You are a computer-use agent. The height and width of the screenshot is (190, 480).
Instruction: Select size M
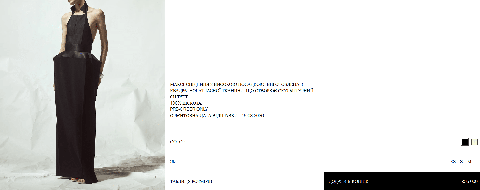pos(469,162)
